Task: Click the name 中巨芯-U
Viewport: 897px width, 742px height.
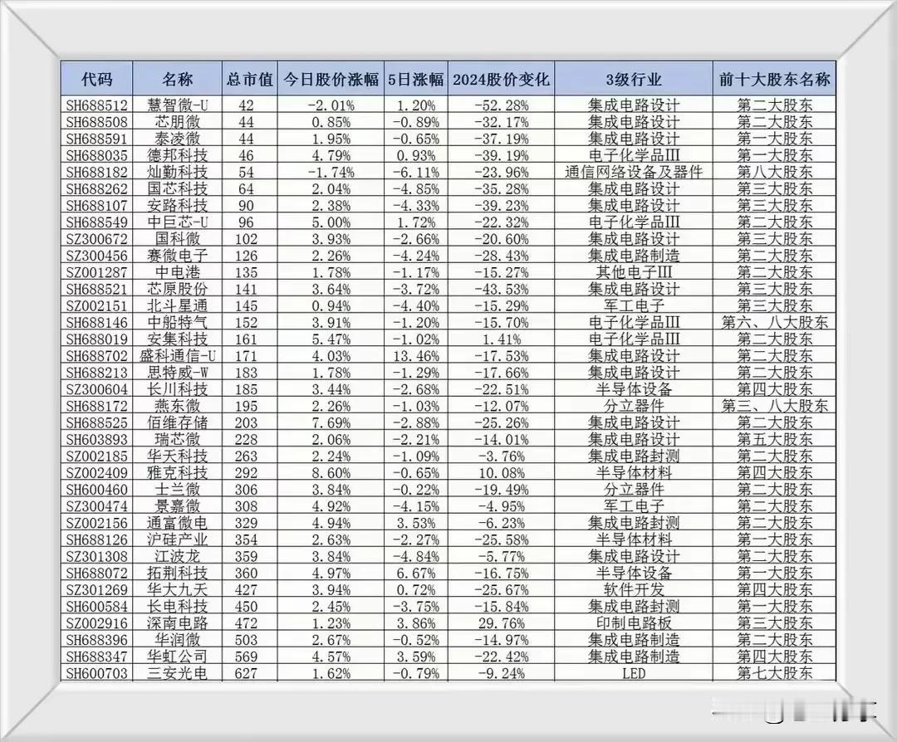Action: click(x=178, y=222)
